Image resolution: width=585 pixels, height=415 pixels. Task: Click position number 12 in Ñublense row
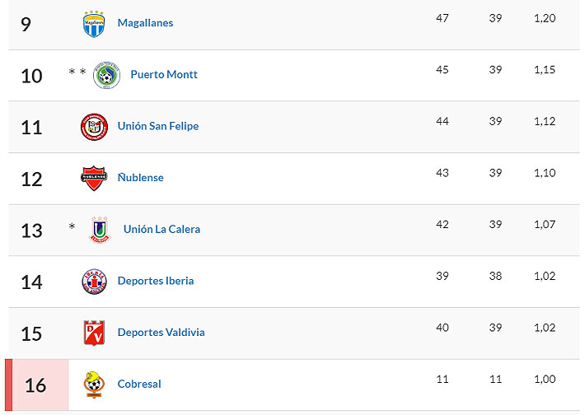coord(31,179)
